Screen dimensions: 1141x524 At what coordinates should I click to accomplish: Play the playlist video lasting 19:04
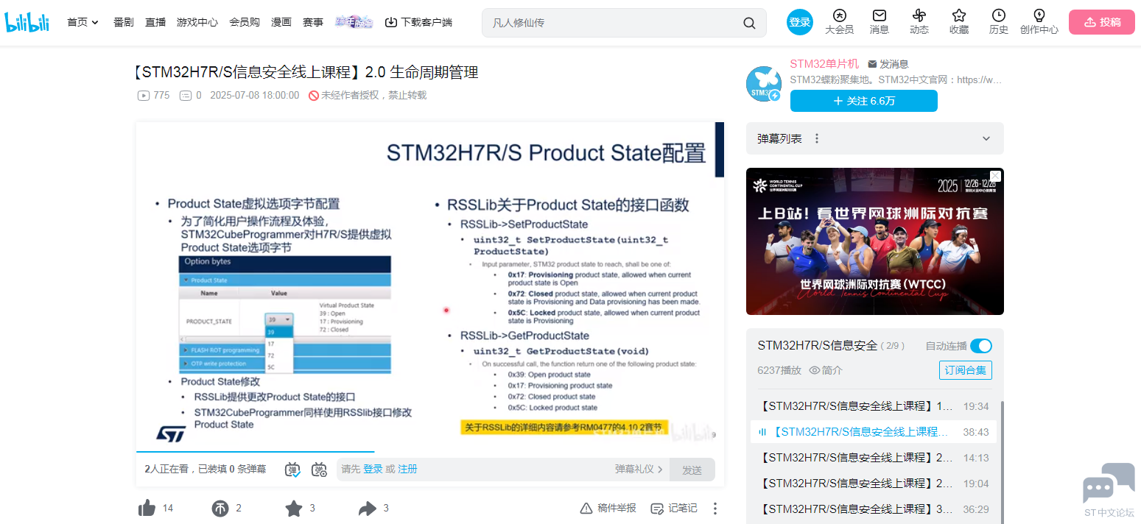point(873,484)
